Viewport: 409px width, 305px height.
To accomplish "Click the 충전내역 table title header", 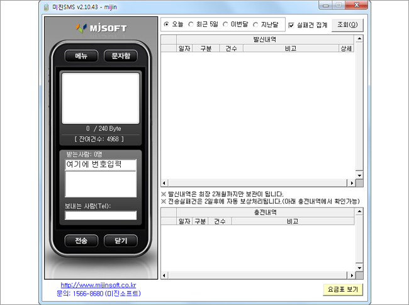I will 265,213.
